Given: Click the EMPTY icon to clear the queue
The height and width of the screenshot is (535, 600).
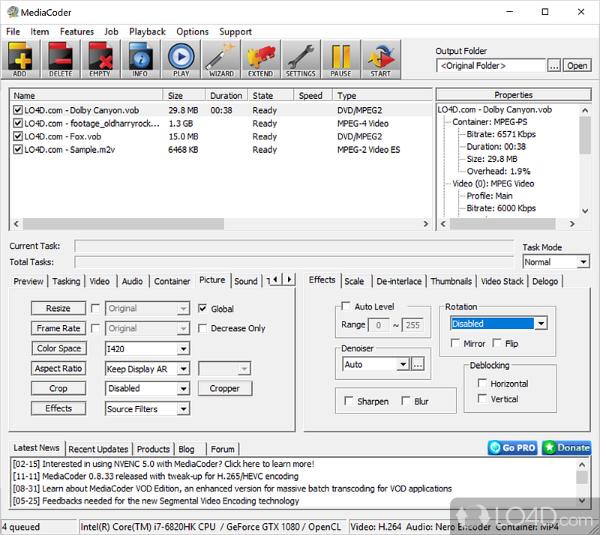Looking at the screenshot, I should 100,59.
